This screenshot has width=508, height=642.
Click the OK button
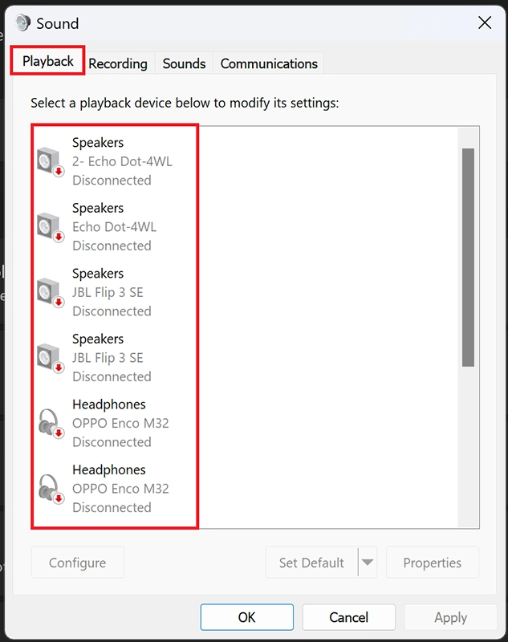pyautogui.click(x=247, y=617)
